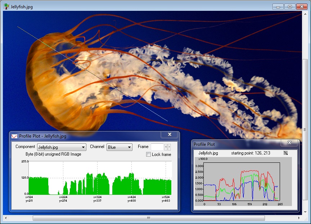
Task: Step the Frame value back with left arrow
Action: [x=166, y=147]
